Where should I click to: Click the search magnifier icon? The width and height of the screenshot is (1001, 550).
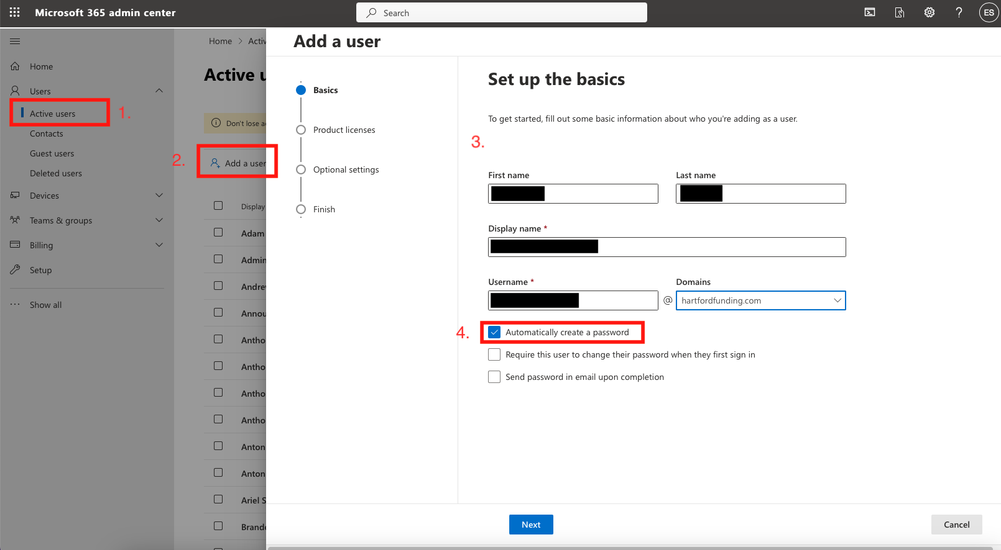click(x=371, y=12)
